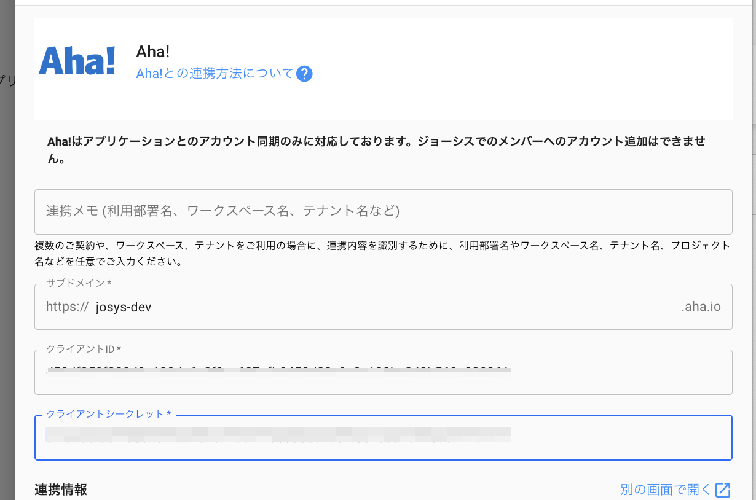Click the 連携情報 section heading
Screen dimensions: 756x500
61,490
